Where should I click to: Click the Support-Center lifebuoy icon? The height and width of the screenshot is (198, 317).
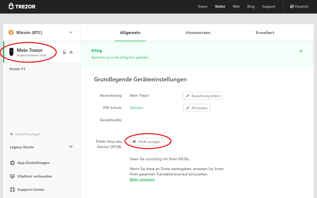pos(12,190)
